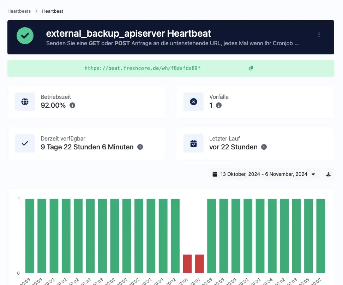Click the first green chart bar
The width and height of the screenshot is (343, 285).
30,236
